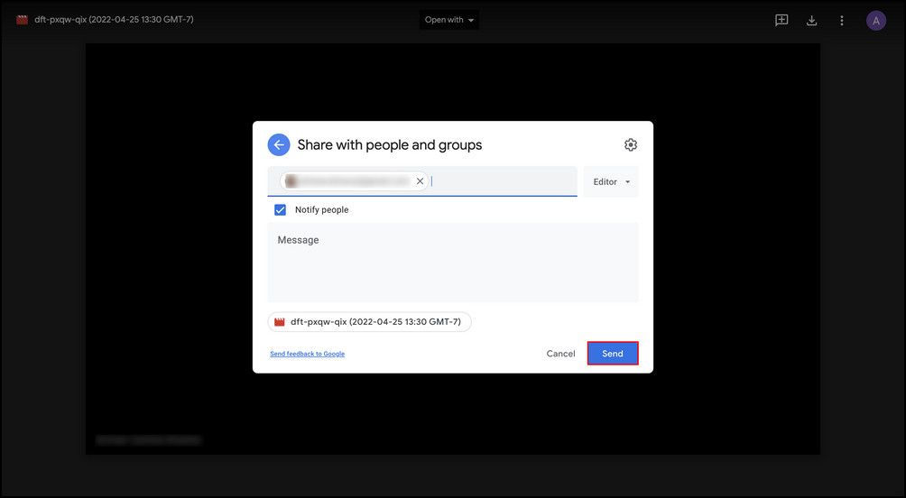The image size is (906, 498).
Task: Open the Editor role dropdown
Action: pyautogui.click(x=611, y=181)
